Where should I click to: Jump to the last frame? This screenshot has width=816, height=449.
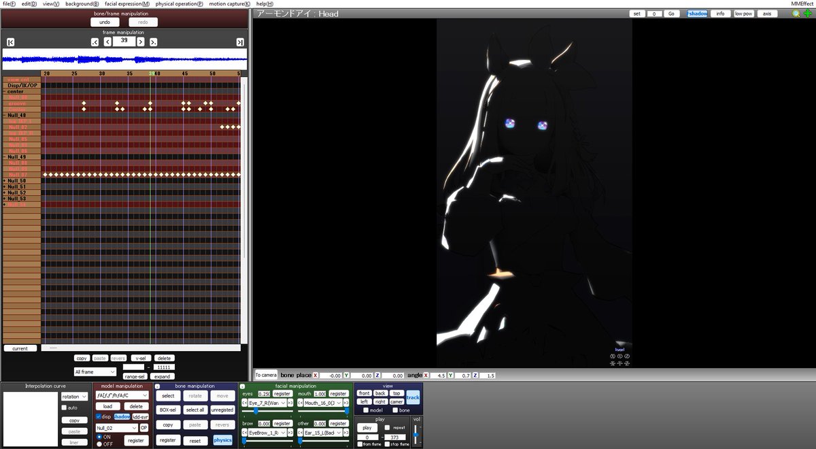241,41
